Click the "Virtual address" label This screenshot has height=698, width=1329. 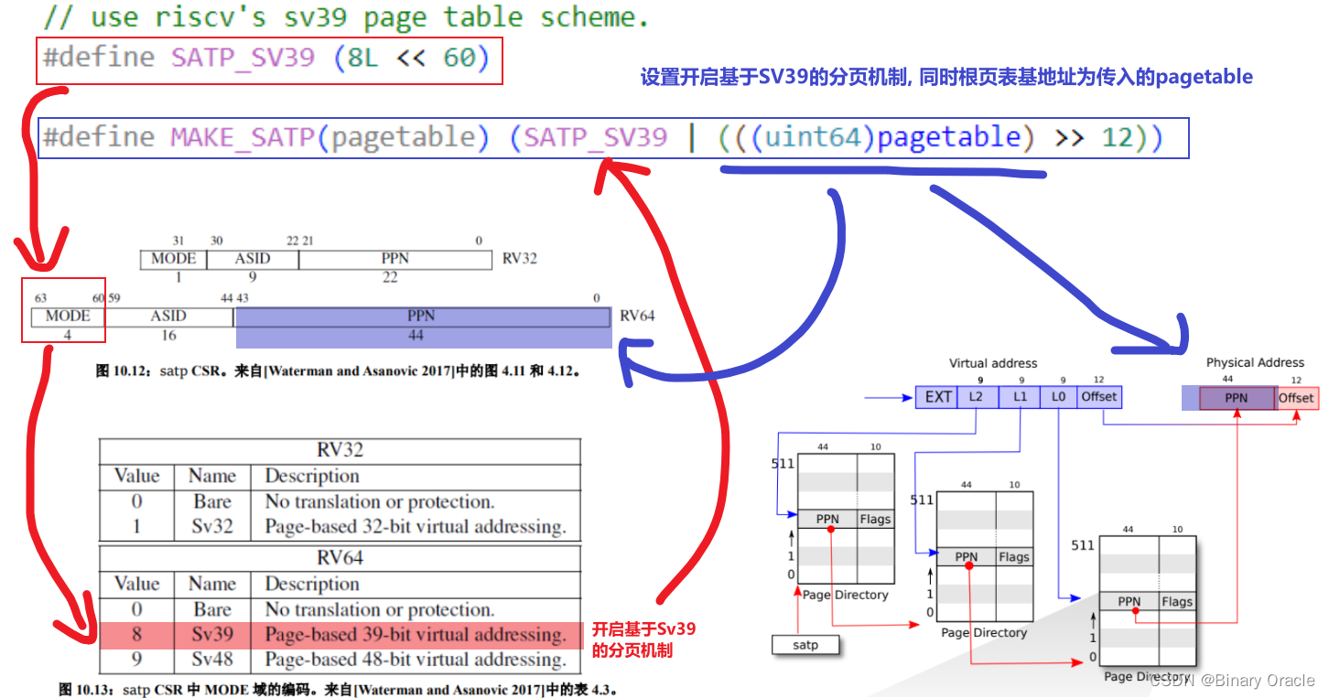click(x=993, y=363)
